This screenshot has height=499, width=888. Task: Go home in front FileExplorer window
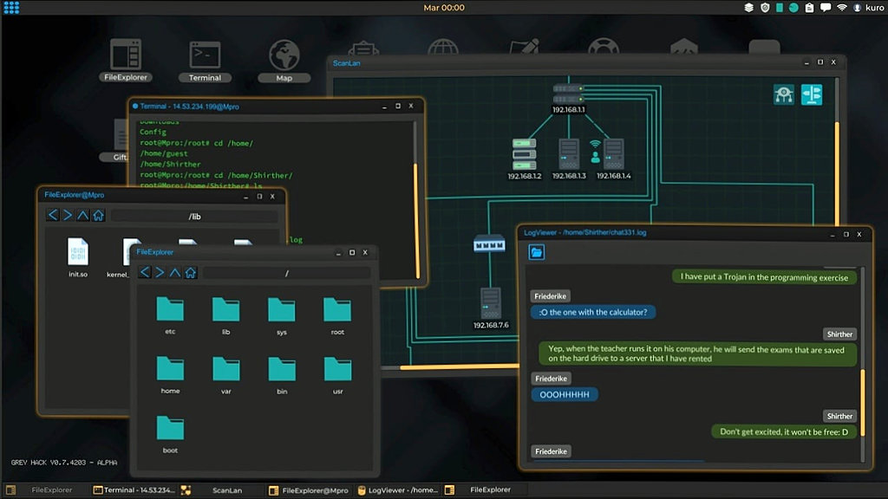coord(190,272)
